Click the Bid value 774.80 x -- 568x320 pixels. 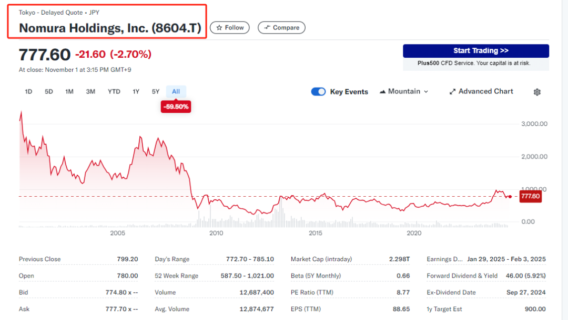tap(121, 292)
